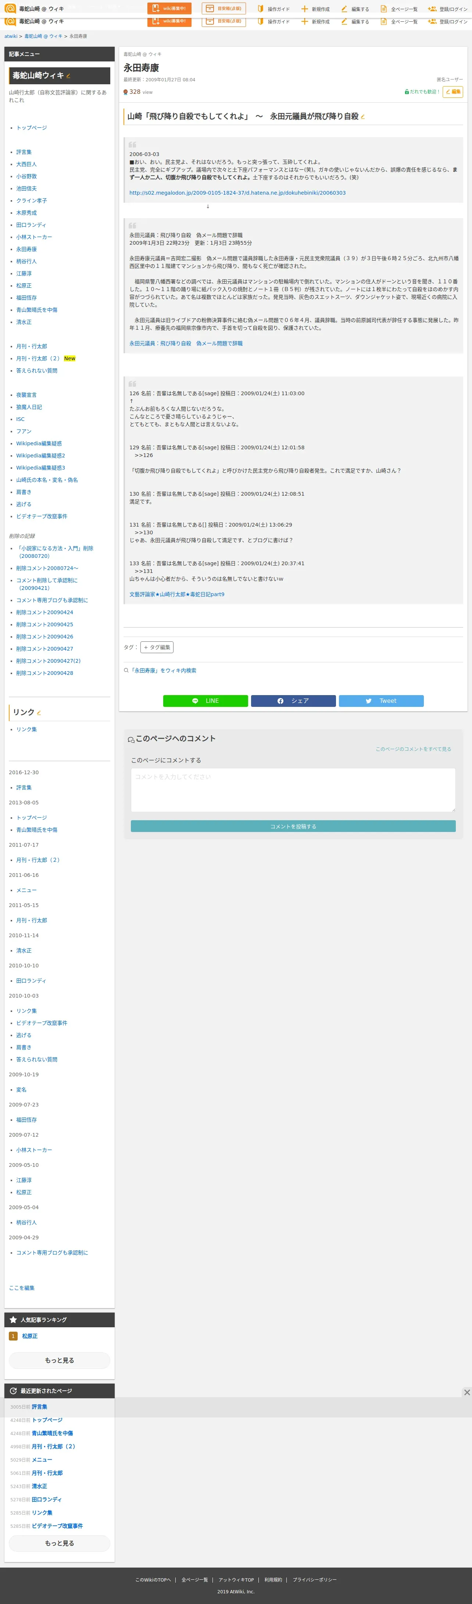Open the + タグ編集 tag editor button
The width and height of the screenshot is (472, 1604).
tap(157, 648)
